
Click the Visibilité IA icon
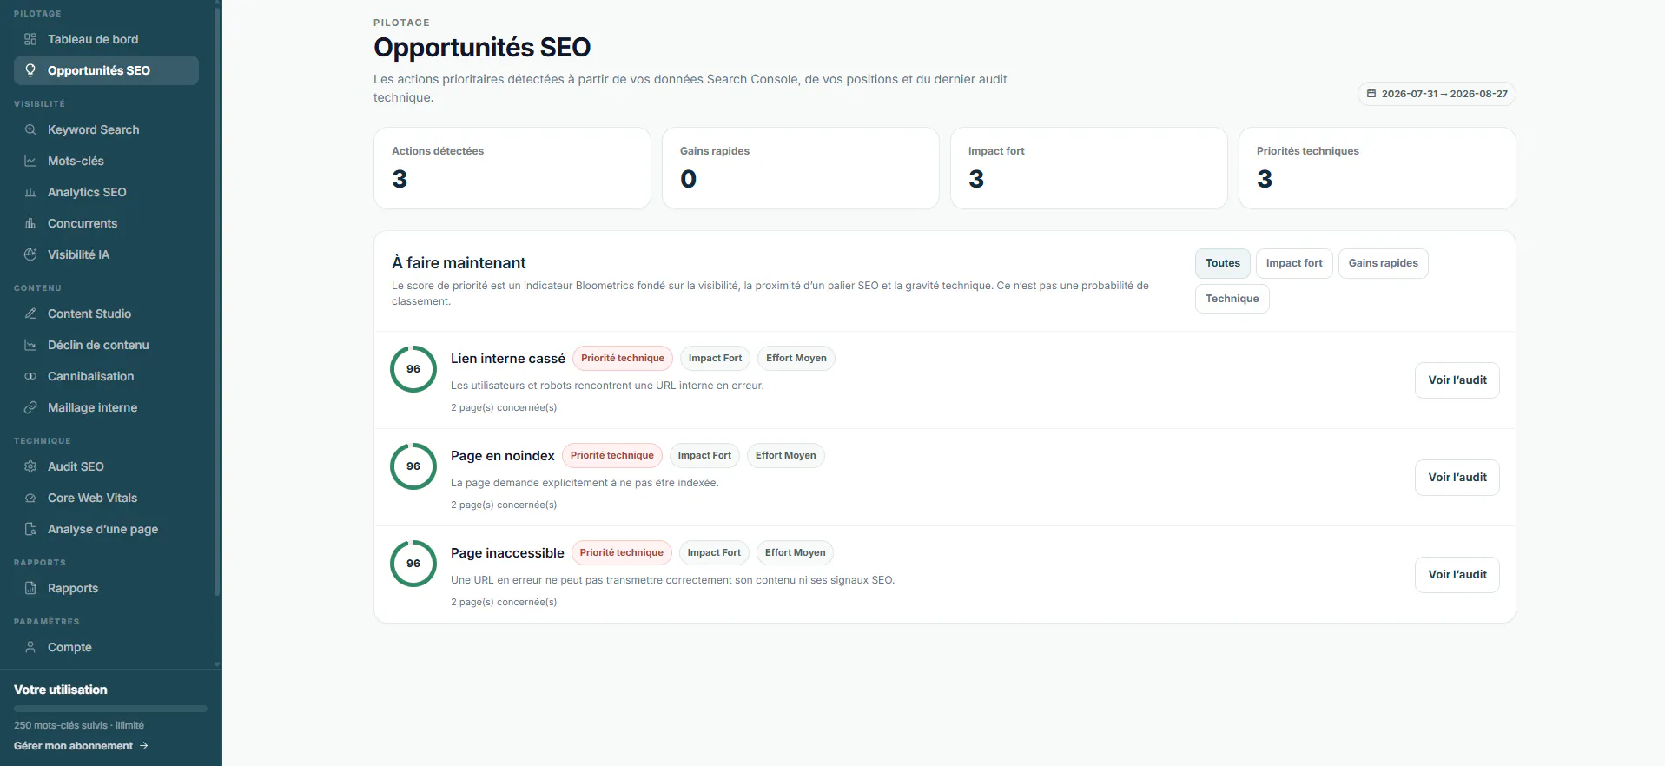point(30,254)
